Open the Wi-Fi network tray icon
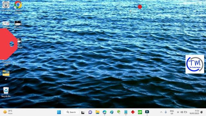 click(178, 112)
